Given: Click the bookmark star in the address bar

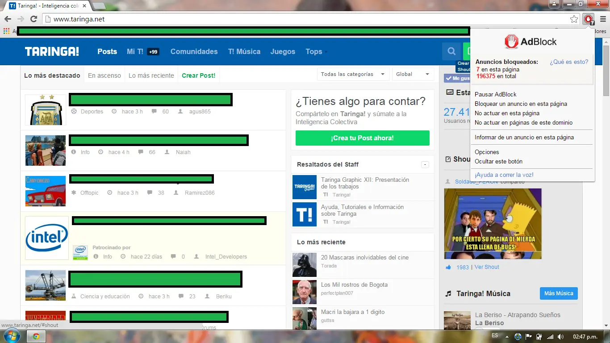Looking at the screenshot, I should [575, 20].
